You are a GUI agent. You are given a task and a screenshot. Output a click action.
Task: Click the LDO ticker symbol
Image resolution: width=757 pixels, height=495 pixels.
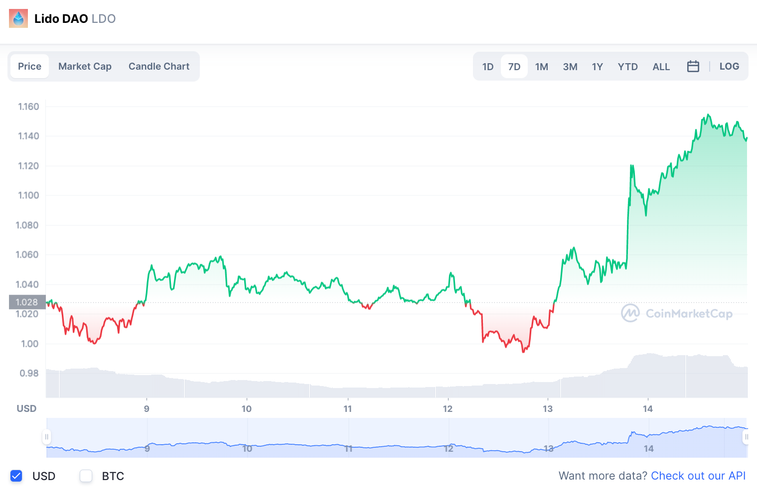click(104, 18)
